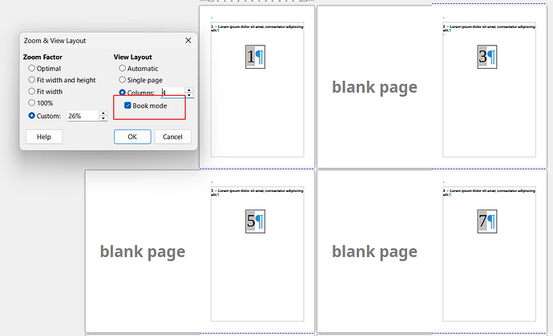
Task: Select the Columns layout radio button
Action: pyautogui.click(x=123, y=93)
